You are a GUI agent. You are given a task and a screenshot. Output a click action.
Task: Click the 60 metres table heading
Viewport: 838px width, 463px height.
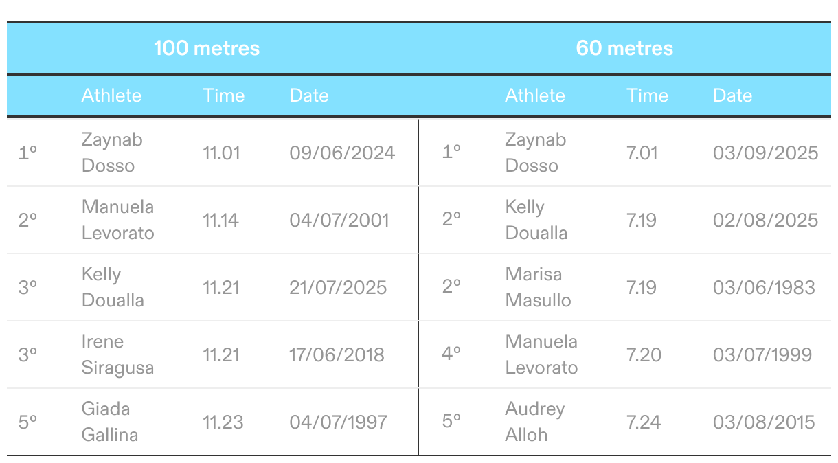(624, 48)
